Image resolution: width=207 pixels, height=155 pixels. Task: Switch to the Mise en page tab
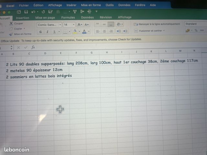[45, 18]
